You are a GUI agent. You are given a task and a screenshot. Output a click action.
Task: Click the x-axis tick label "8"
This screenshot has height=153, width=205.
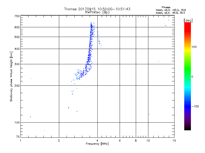[136, 141]
